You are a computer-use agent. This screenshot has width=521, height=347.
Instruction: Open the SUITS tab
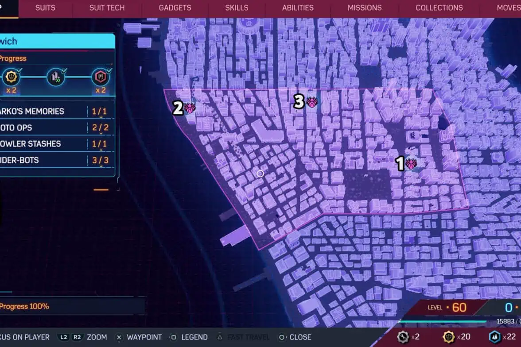pyautogui.click(x=45, y=8)
